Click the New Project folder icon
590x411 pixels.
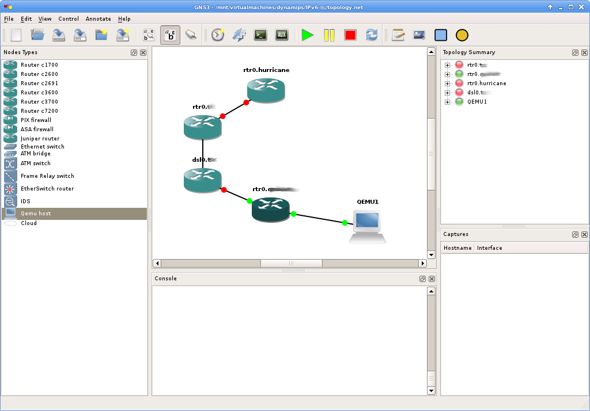coord(101,35)
